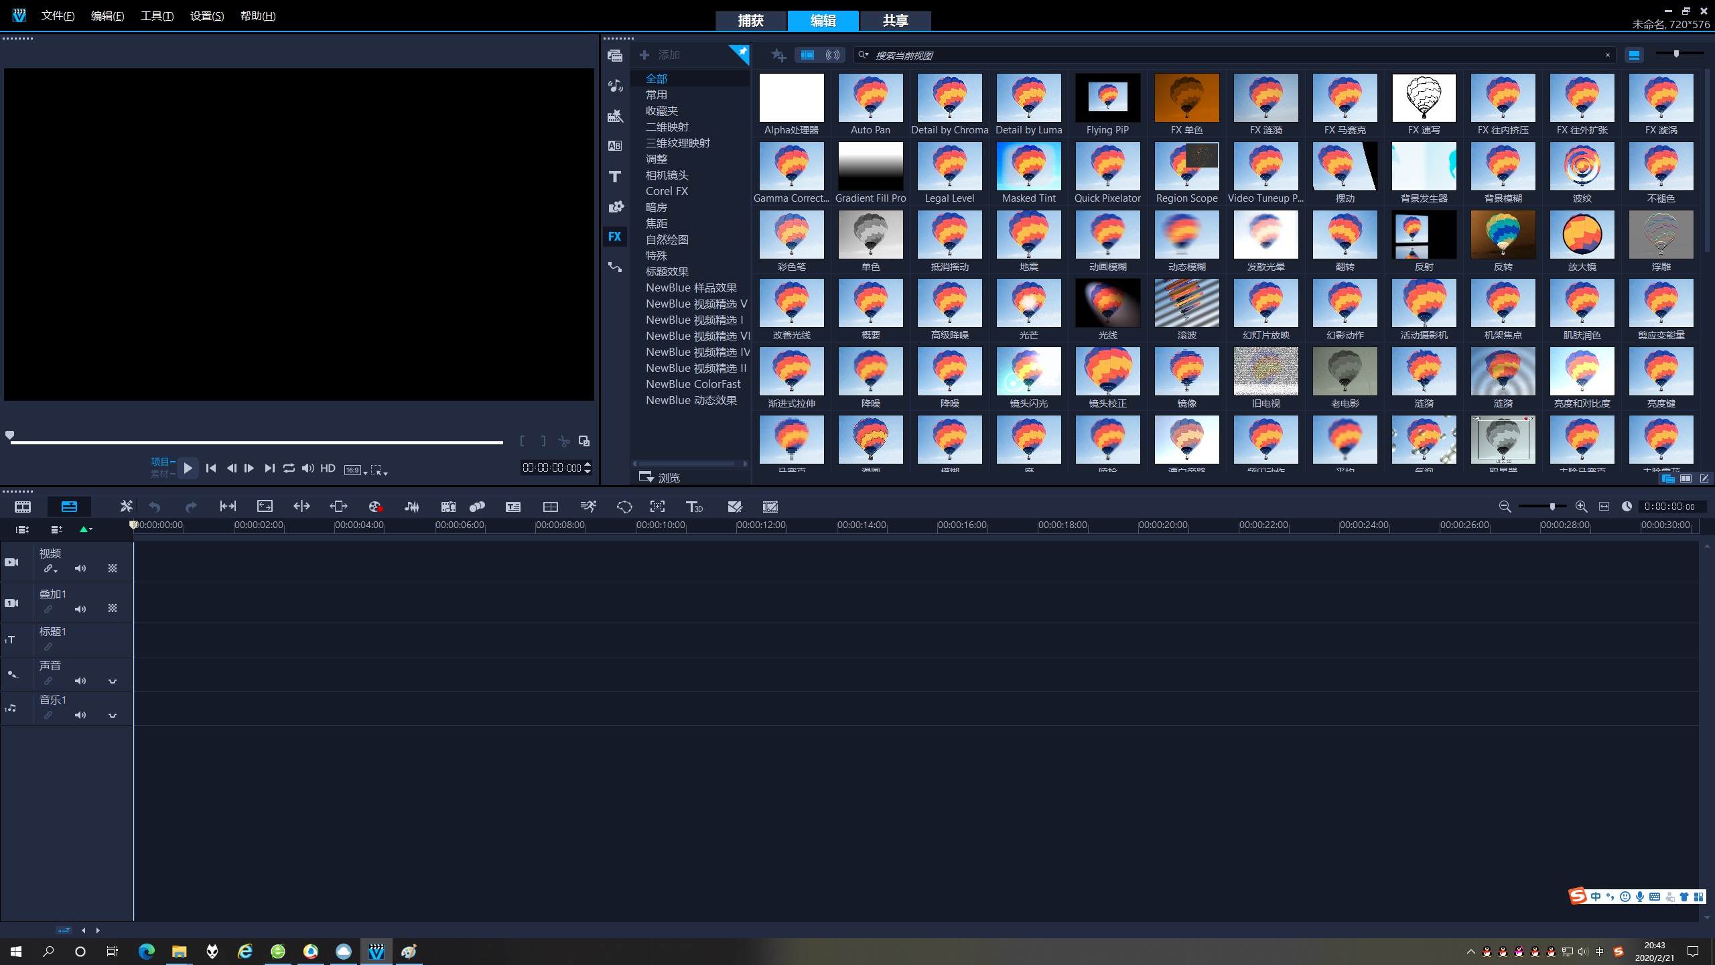This screenshot has width=1715, height=965.
Task: Switch to the 捕获 capture tab
Action: [x=750, y=21]
